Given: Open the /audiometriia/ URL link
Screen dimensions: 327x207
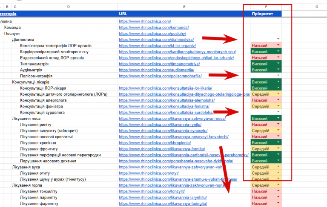Looking at the screenshot, I should coord(157,70).
